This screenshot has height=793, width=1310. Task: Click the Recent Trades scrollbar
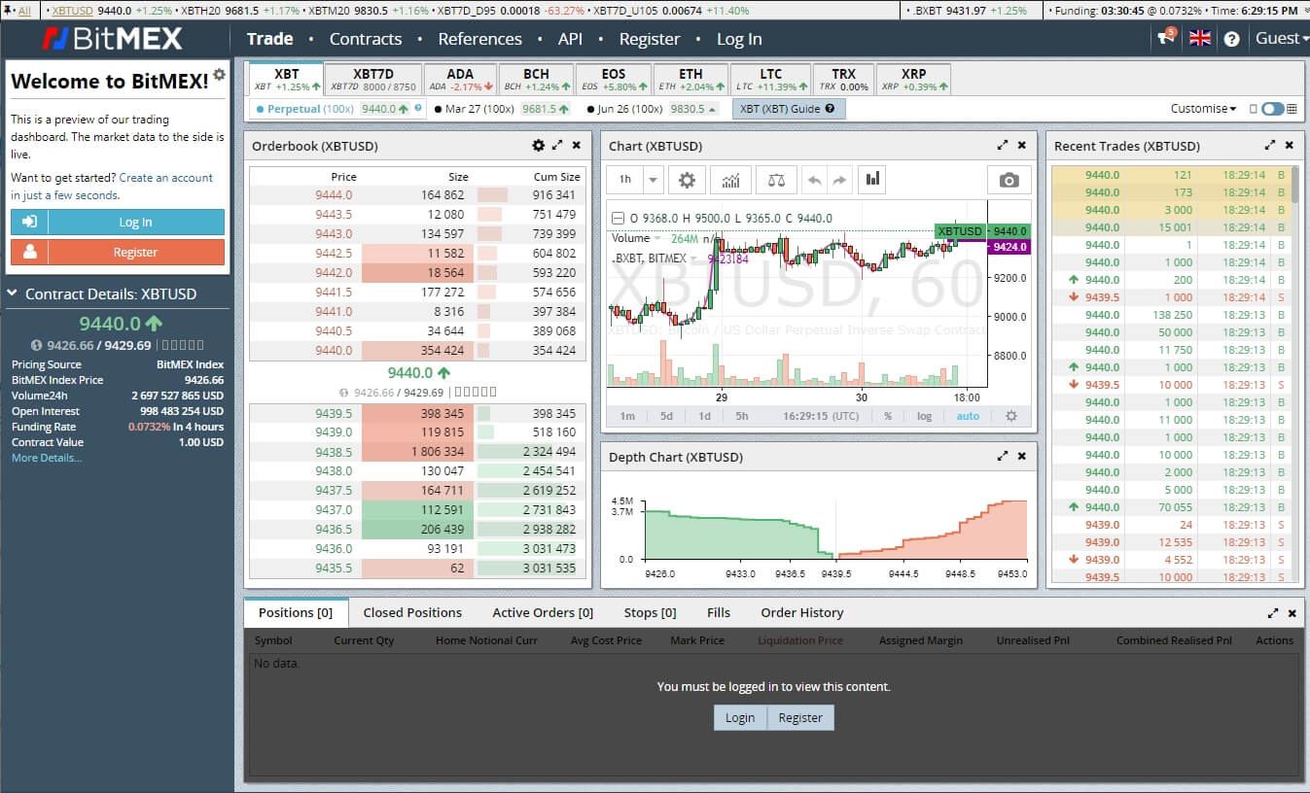(x=1294, y=185)
